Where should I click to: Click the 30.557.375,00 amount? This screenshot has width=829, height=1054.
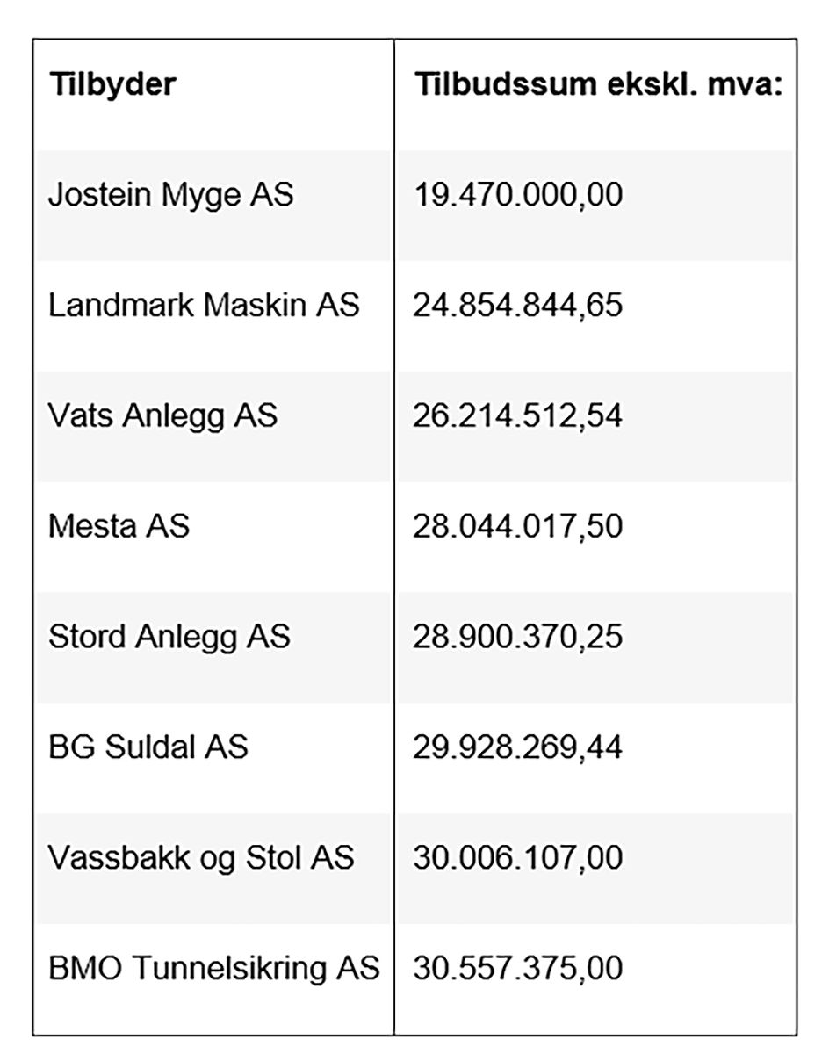(518, 968)
